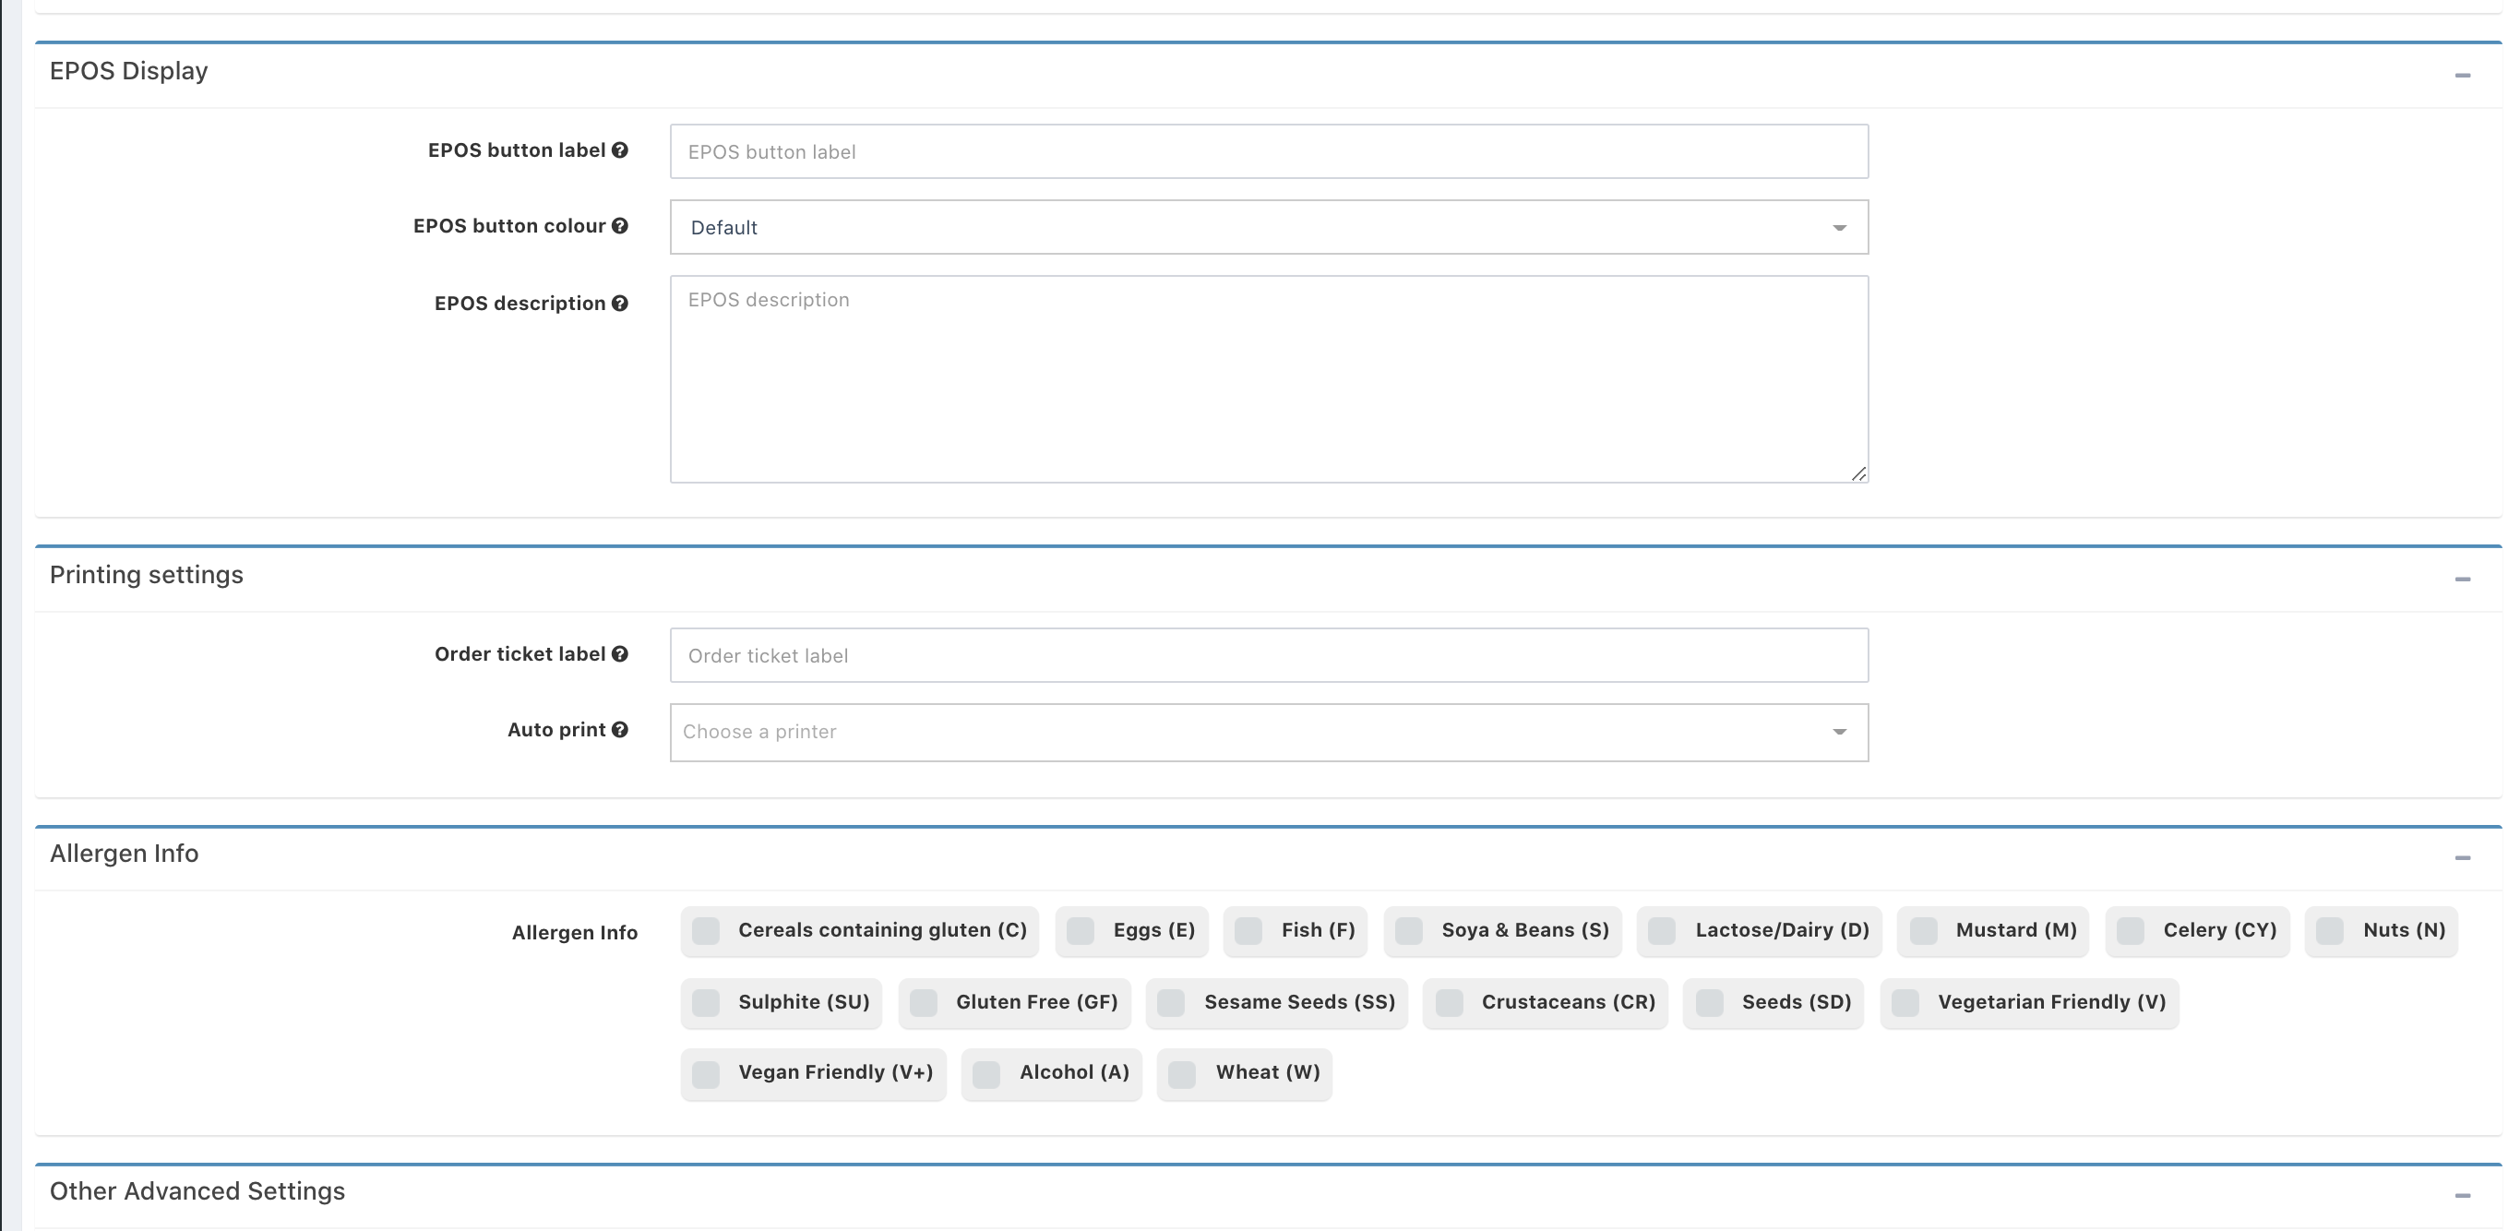Click help icon beside EPOS button label
2508x1231 pixels.
tap(619, 150)
